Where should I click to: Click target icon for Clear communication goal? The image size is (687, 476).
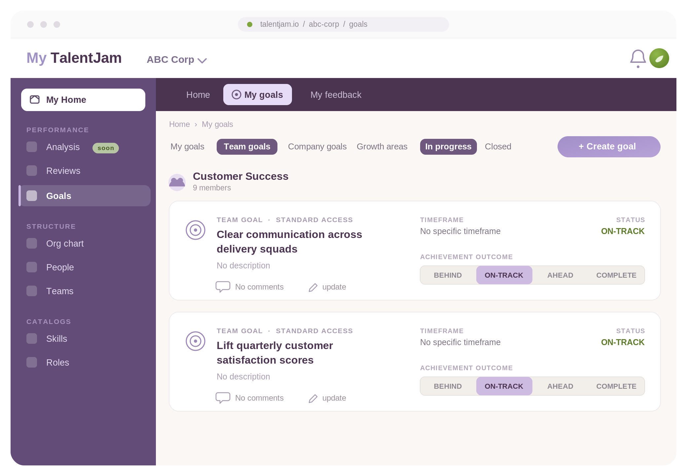tap(196, 230)
